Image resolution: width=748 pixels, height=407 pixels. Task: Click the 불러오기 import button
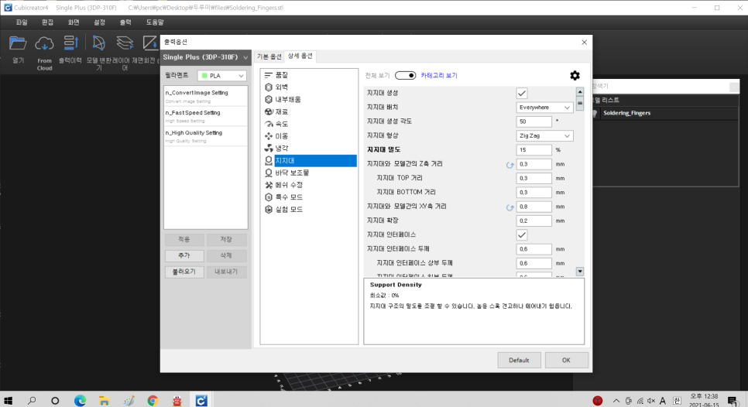tap(184, 272)
